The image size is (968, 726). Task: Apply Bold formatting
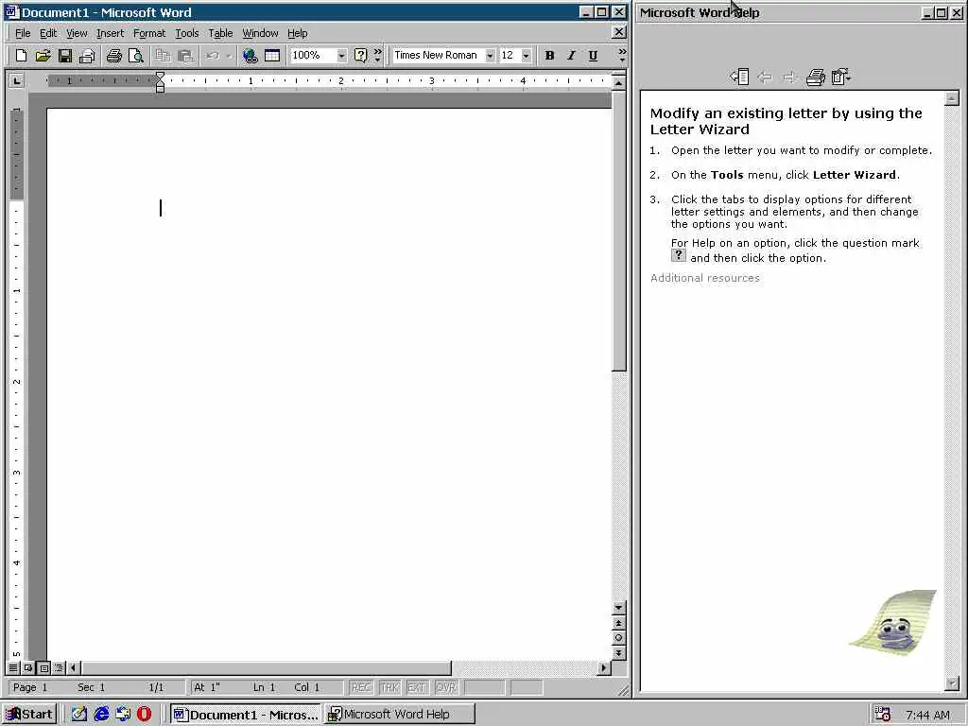point(549,56)
